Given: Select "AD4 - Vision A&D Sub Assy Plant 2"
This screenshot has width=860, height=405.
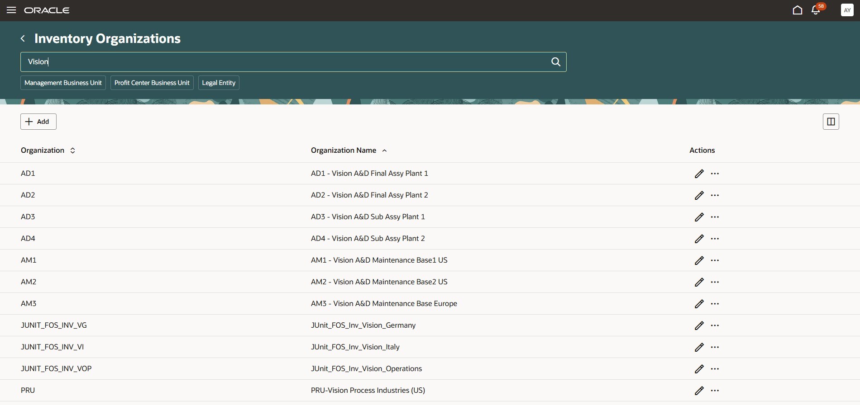Looking at the screenshot, I should (368, 238).
